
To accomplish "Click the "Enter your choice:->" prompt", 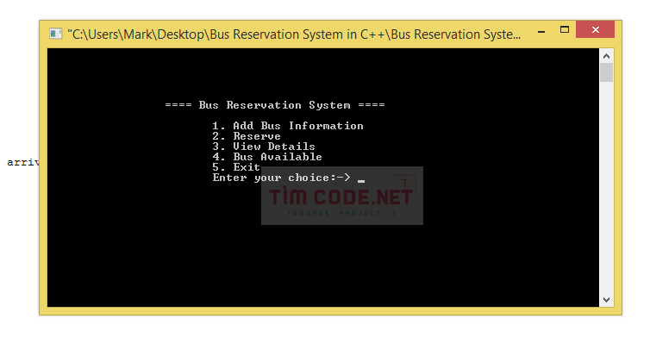I will [282, 178].
